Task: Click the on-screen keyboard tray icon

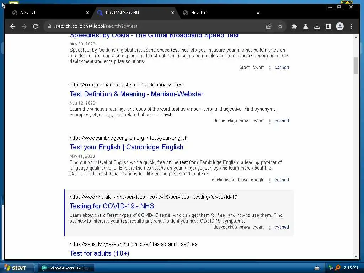Action: click(317, 268)
